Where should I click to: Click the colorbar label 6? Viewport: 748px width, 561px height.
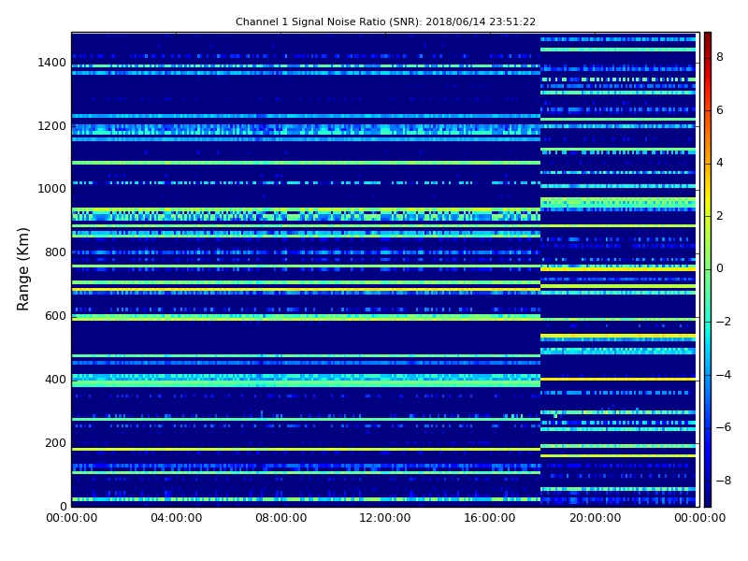(720, 110)
